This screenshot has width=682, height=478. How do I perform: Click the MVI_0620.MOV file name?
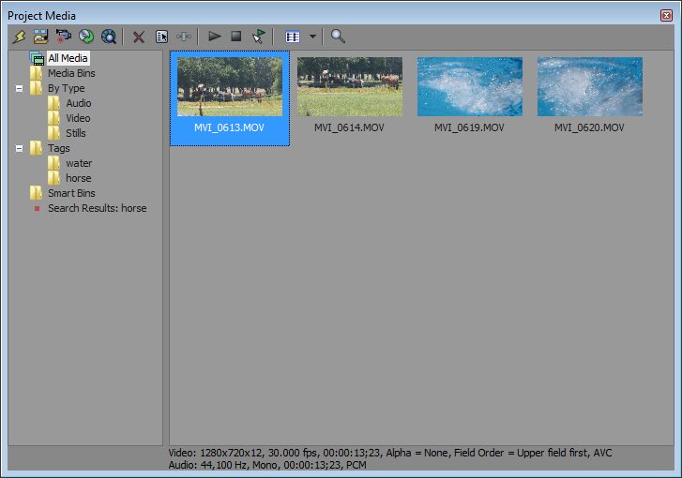[589, 127]
